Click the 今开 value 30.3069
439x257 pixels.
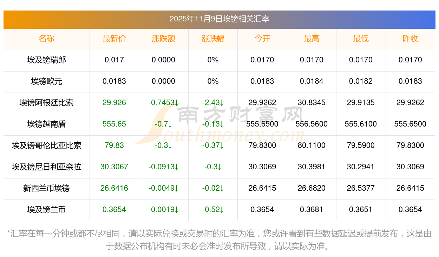[262, 167]
